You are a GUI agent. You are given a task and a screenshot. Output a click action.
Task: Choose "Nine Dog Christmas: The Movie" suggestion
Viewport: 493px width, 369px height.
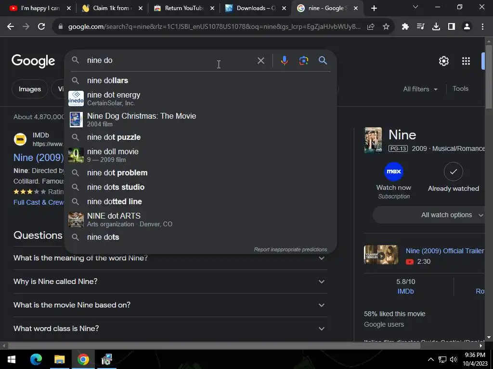click(x=200, y=120)
